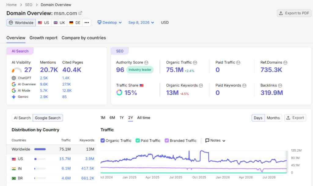Image resolution: width=313 pixels, height=186 pixels.
Task: Select the 1M time range
Action: [x=103, y=118]
